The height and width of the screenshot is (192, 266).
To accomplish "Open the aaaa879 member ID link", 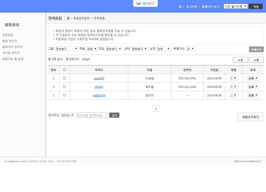I will [x=99, y=78].
